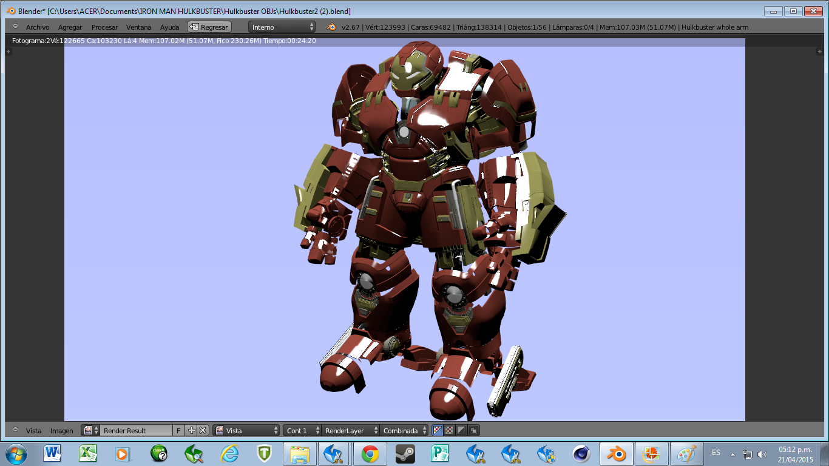Image resolution: width=829 pixels, height=466 pixels.
Task: Launch Microsoft Publisher from taskbar
Action: [x=440, y=453]
